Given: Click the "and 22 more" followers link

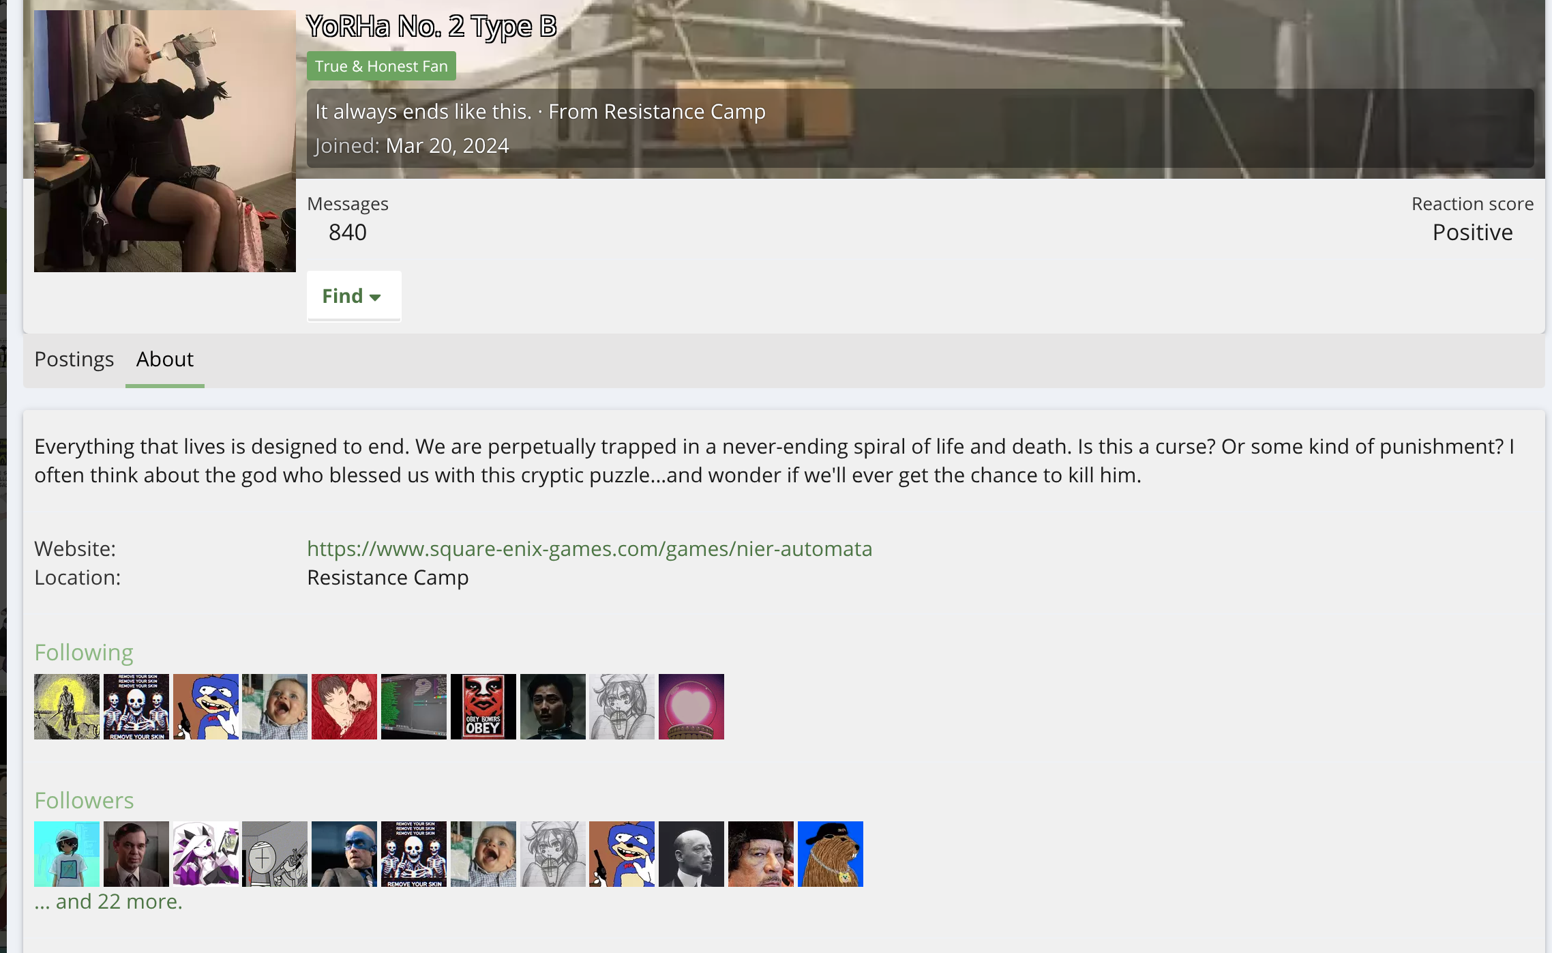Looking at the screenshot, I should click(x=108, y=901).
